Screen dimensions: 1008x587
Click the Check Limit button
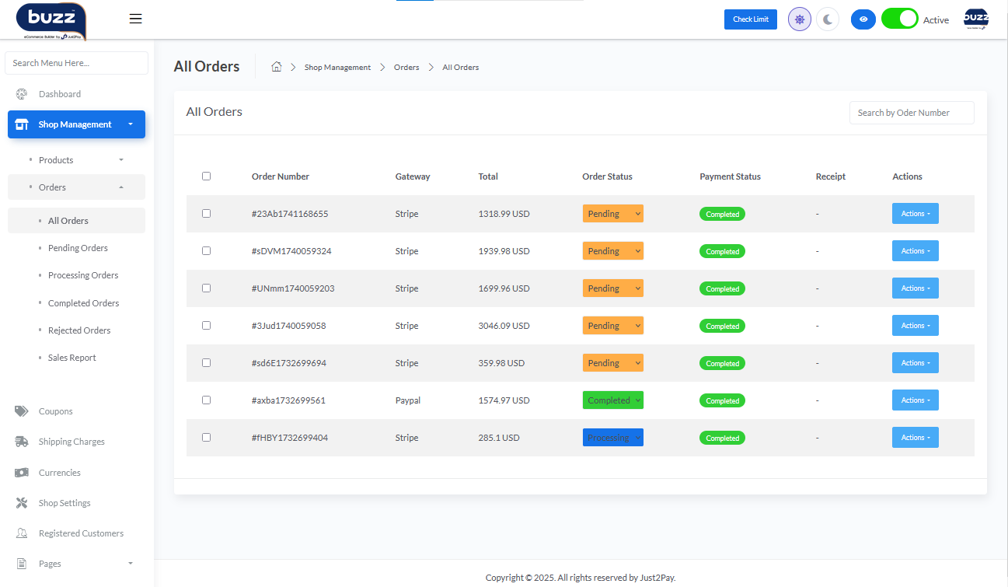point(750,19)
